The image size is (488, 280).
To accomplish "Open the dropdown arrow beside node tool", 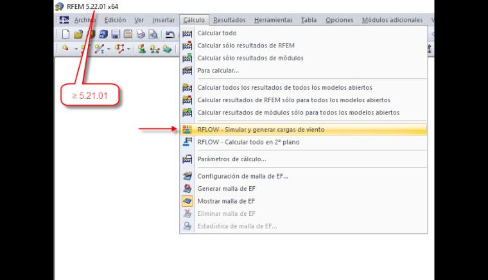I will [76, 49].
